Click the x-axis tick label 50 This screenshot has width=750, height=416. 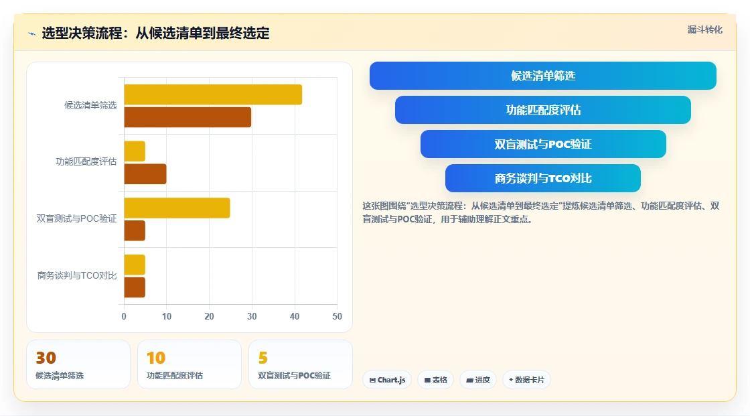pos(337,316)
